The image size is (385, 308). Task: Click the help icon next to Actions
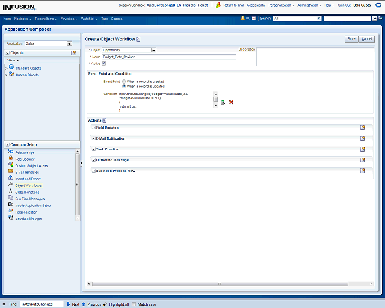pos(104,120)
